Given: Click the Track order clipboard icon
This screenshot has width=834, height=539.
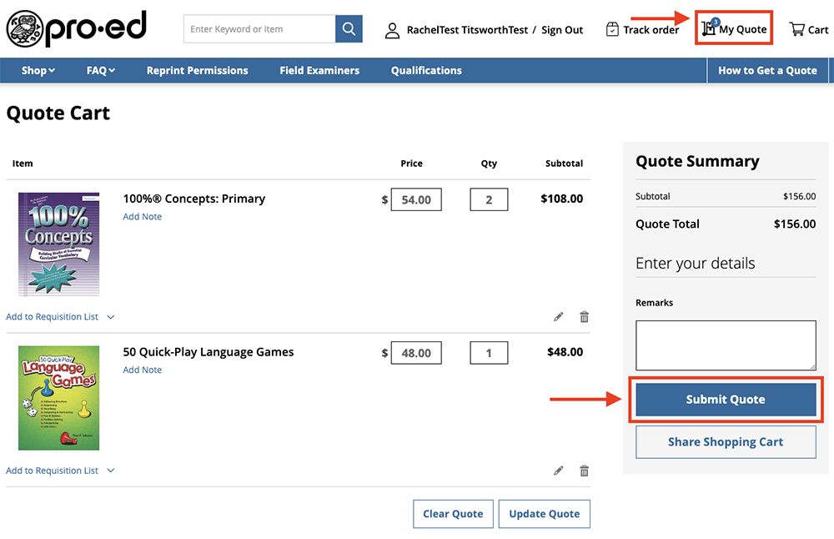Looking at the screenshot, I should tap(613, 29).
